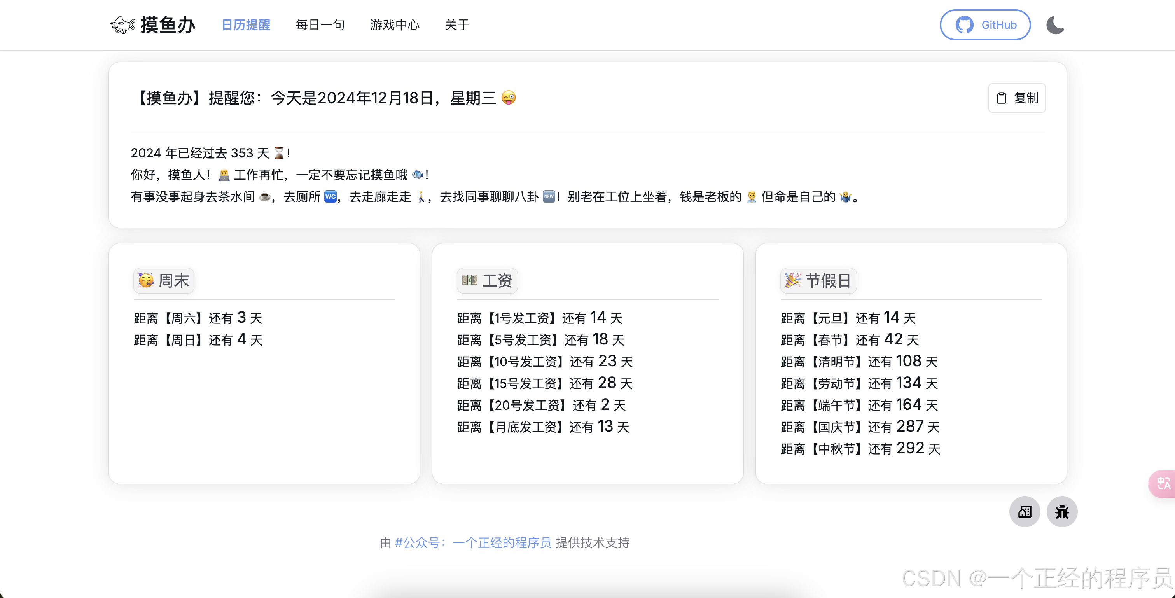Image resolution: width=1175 pixels, height=598 pixels.
Task: Open the GitHub link button
Action: 985,25
